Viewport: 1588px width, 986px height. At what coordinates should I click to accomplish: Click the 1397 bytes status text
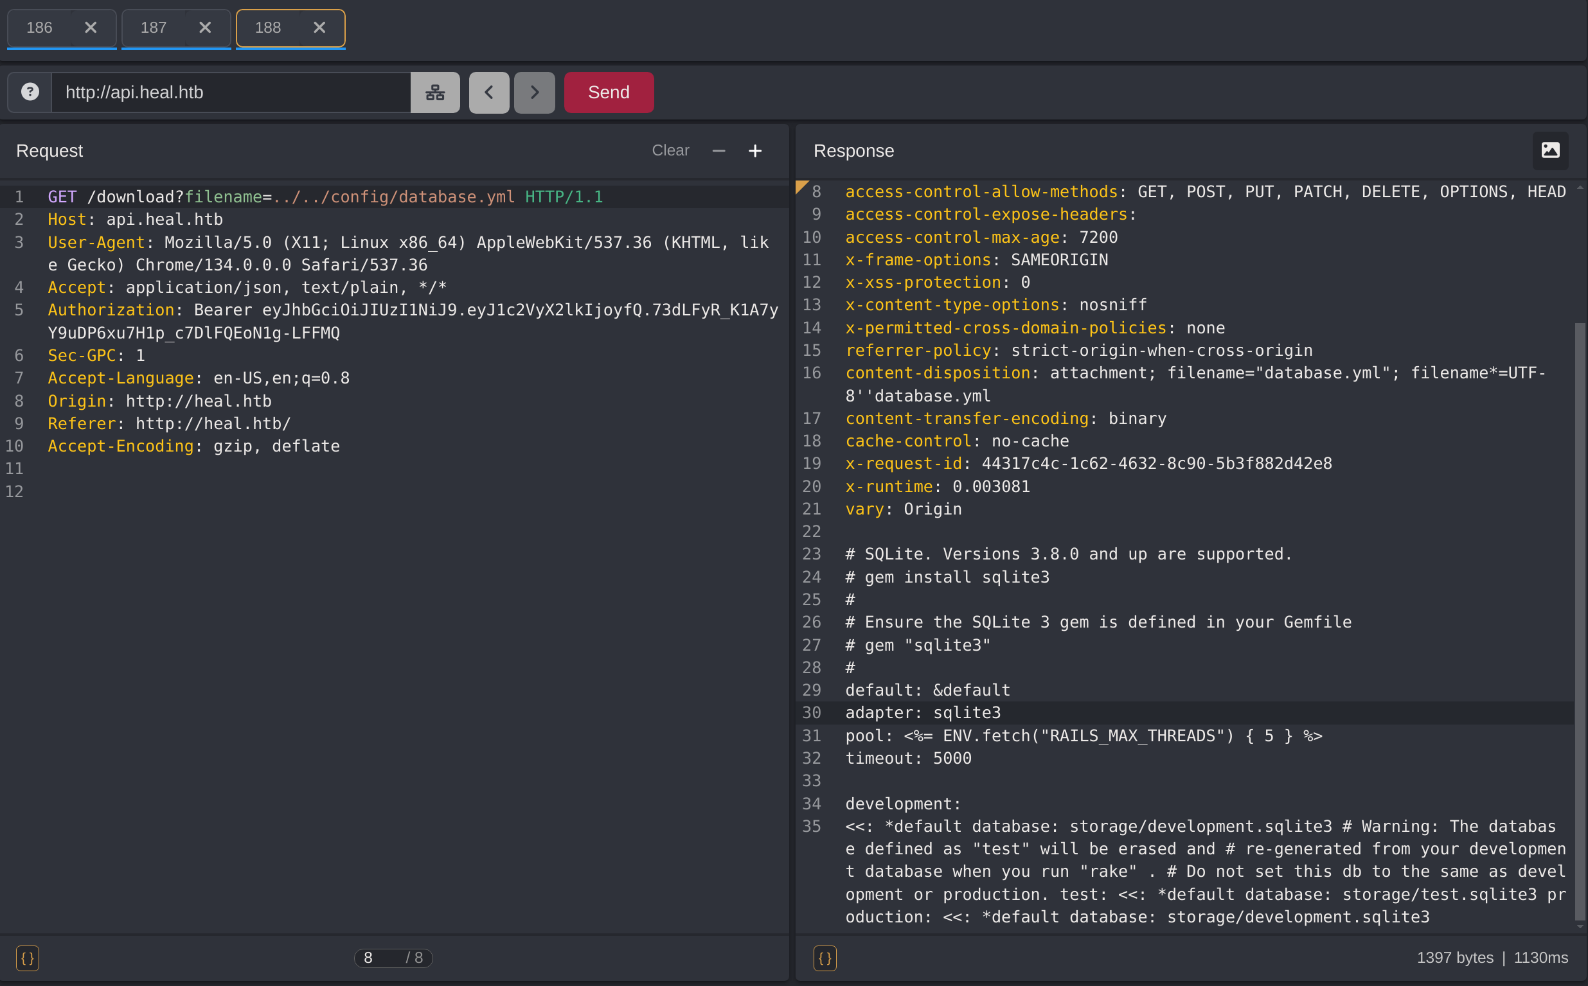[1455, 957]
